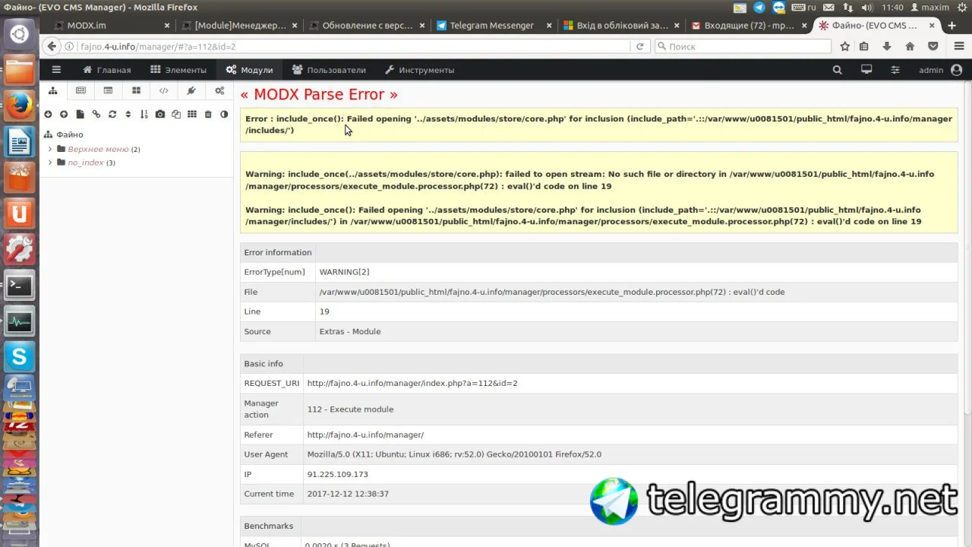Empty the recycle bin with the trash icon
This screenshot has height=547, width=972.
208,115
